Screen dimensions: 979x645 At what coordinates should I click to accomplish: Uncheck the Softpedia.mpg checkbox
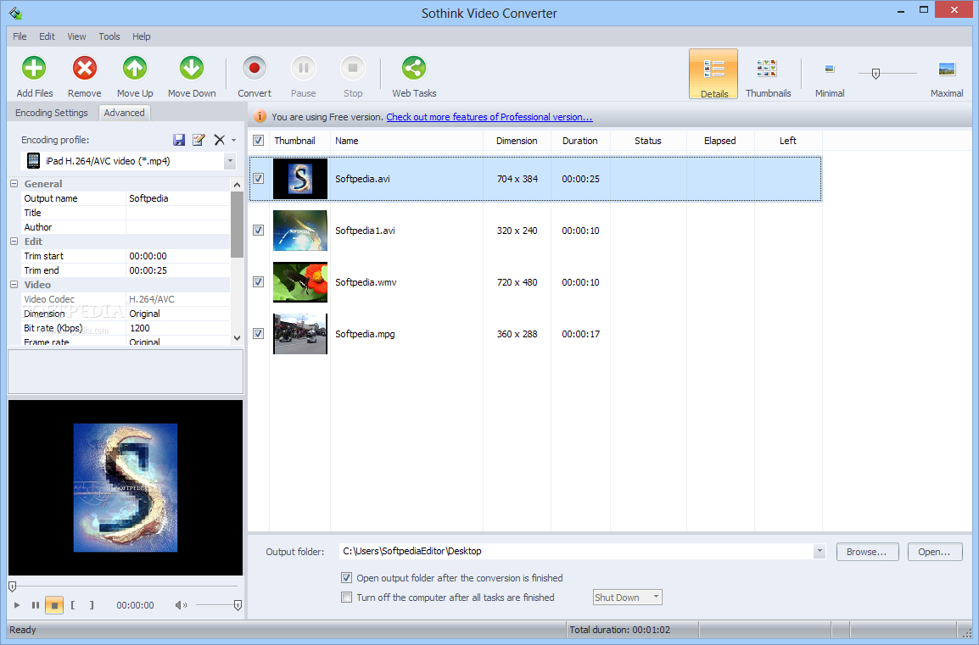[259, 334]
